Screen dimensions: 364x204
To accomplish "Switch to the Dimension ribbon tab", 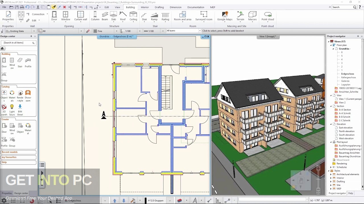I will click(175, 7).
